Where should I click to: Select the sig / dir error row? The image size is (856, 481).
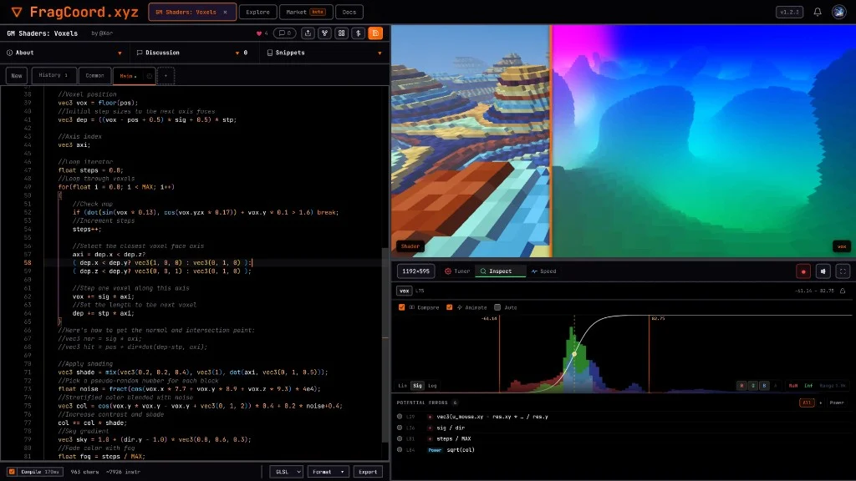[x=622, y=428]
